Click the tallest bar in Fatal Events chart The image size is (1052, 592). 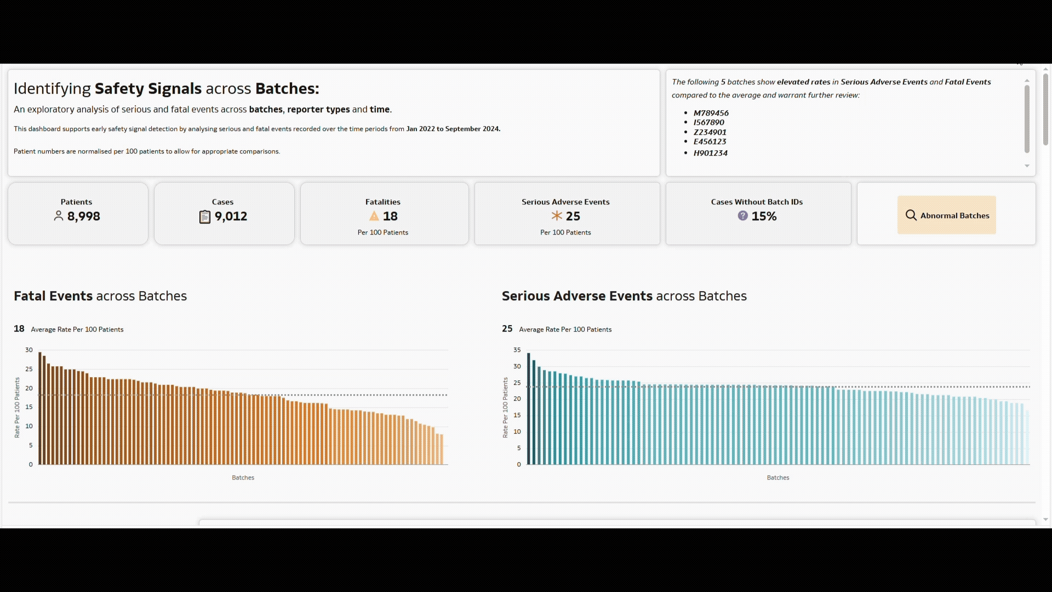pos(40,408)
